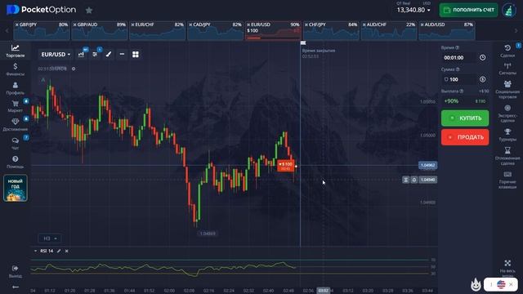Open the Сигналы signals panel
The width and height of the screenshot is (523, 294).
coord(507,69)
